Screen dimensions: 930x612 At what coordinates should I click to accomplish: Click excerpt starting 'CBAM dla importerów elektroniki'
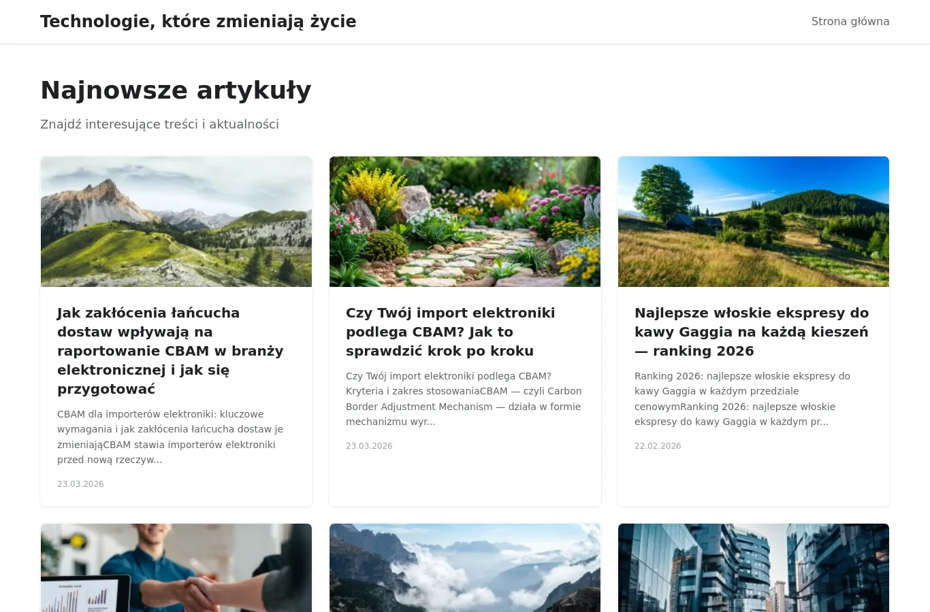click(170, 437)
